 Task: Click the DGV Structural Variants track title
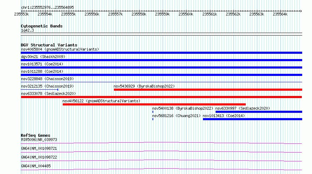pyautogui.click(x=49, y=45)
